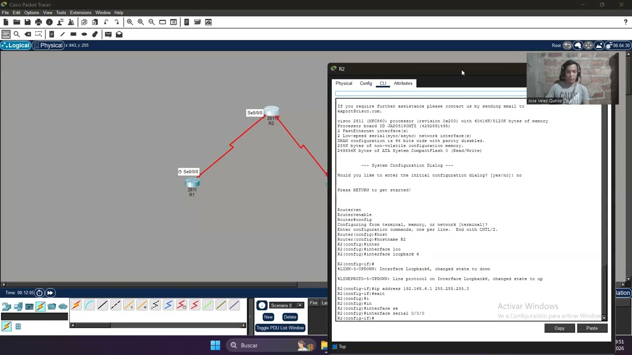
Task: Click the Copy button in R2 window
Action: (x=559, y=328)
